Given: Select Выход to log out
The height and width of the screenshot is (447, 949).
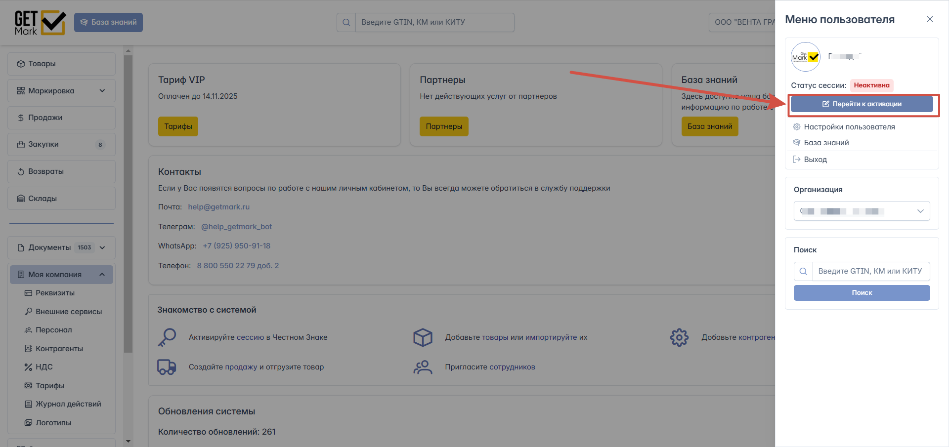Looking at the screenshot, I should point(815,160).
